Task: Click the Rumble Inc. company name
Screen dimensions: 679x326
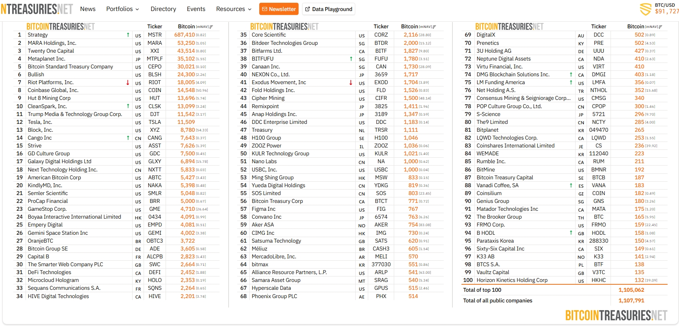Action: [491, 162]
